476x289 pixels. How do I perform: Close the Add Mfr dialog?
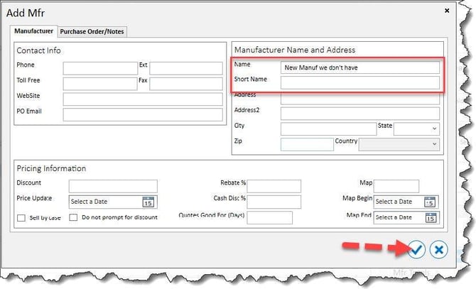click(x=447, y=11)
